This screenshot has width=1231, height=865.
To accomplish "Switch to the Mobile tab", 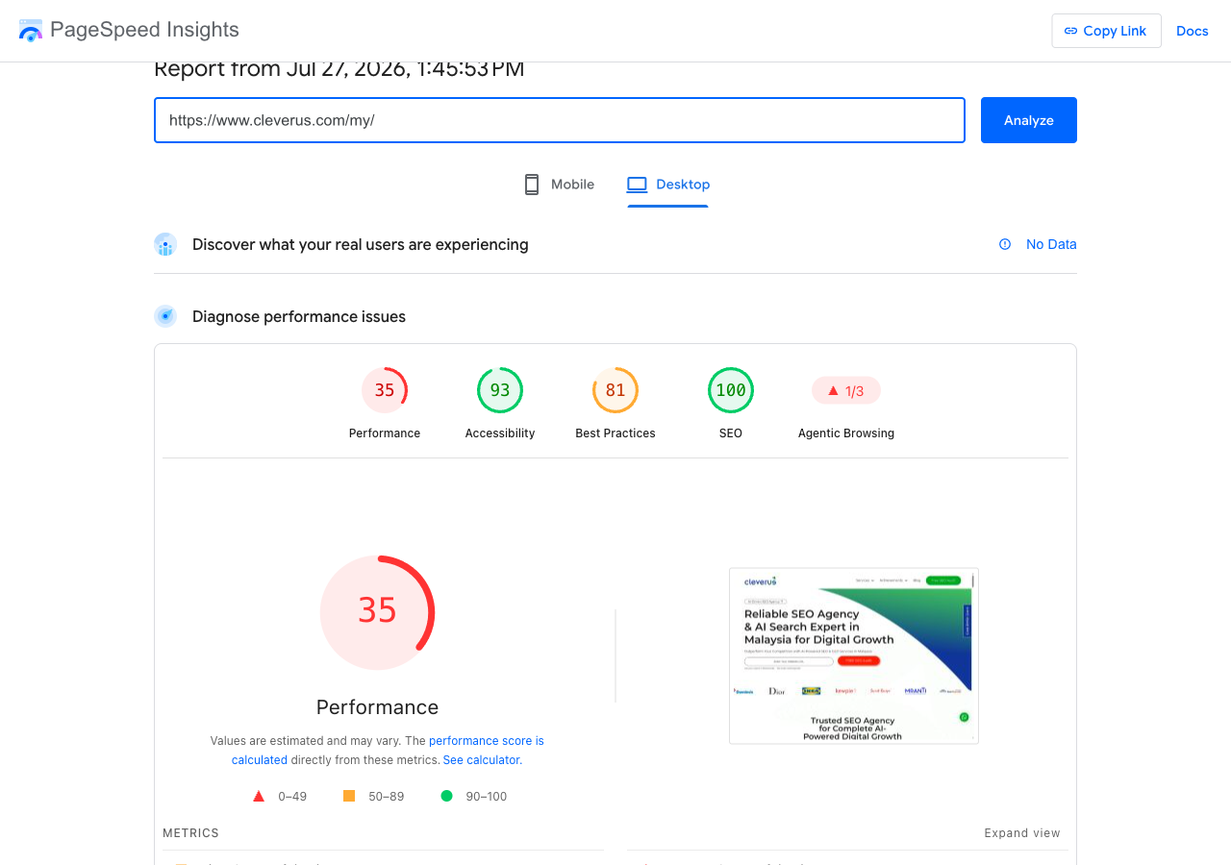I will point(559,185).
